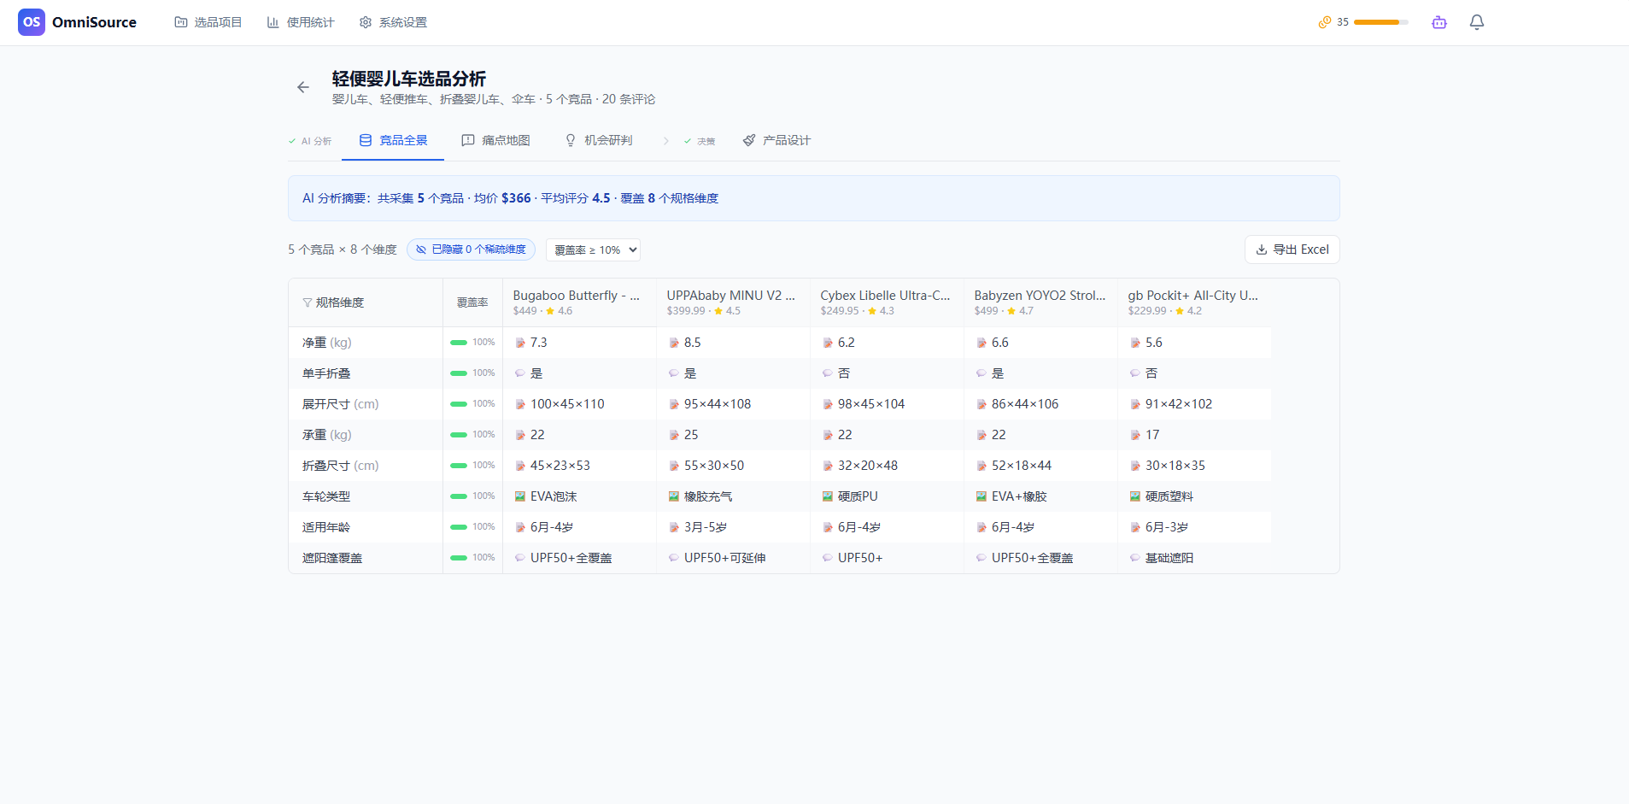Open the 覆盖率 ≥ 10% dropdown
1629x804 pixels.
593,249
